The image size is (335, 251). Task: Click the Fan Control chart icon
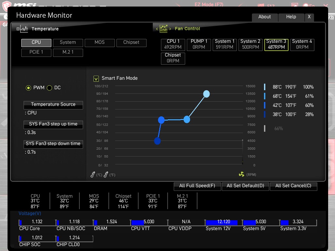(x=164, y=29)
